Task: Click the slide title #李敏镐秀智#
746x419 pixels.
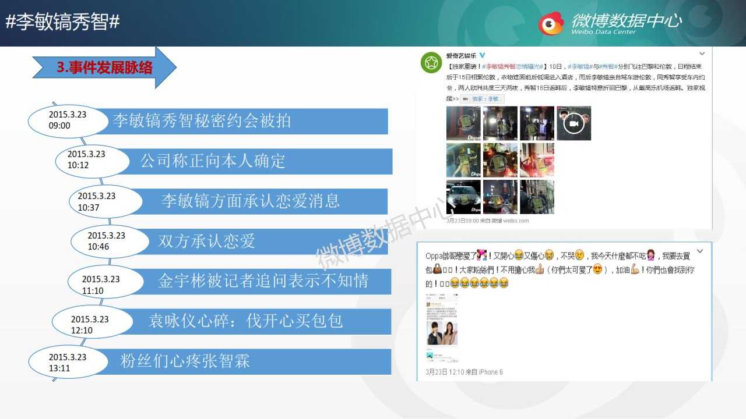Action: click(x=62, y=22)
